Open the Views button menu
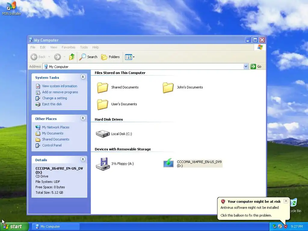Image resolution: width=308 pixels, height=231 pixels. coord(130,57)
